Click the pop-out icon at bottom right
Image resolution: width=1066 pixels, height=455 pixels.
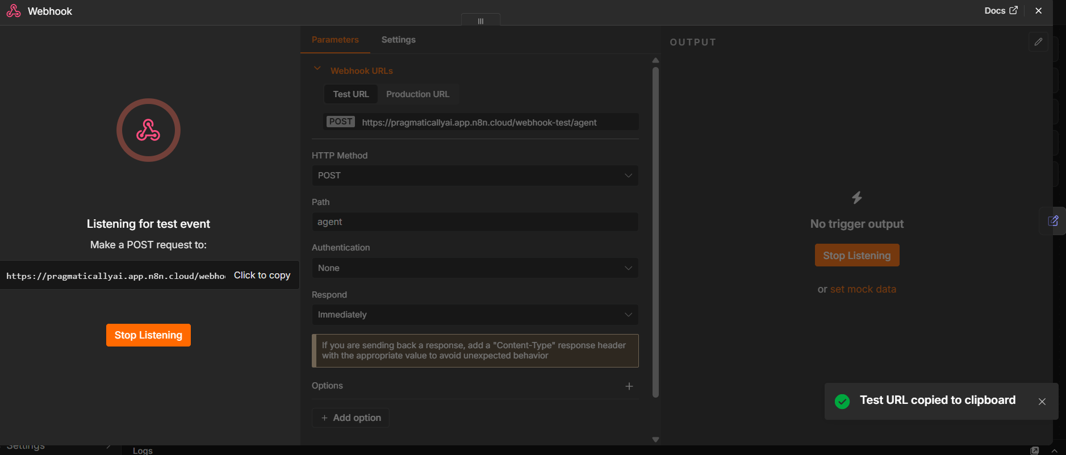click(x=1035, y=450)
